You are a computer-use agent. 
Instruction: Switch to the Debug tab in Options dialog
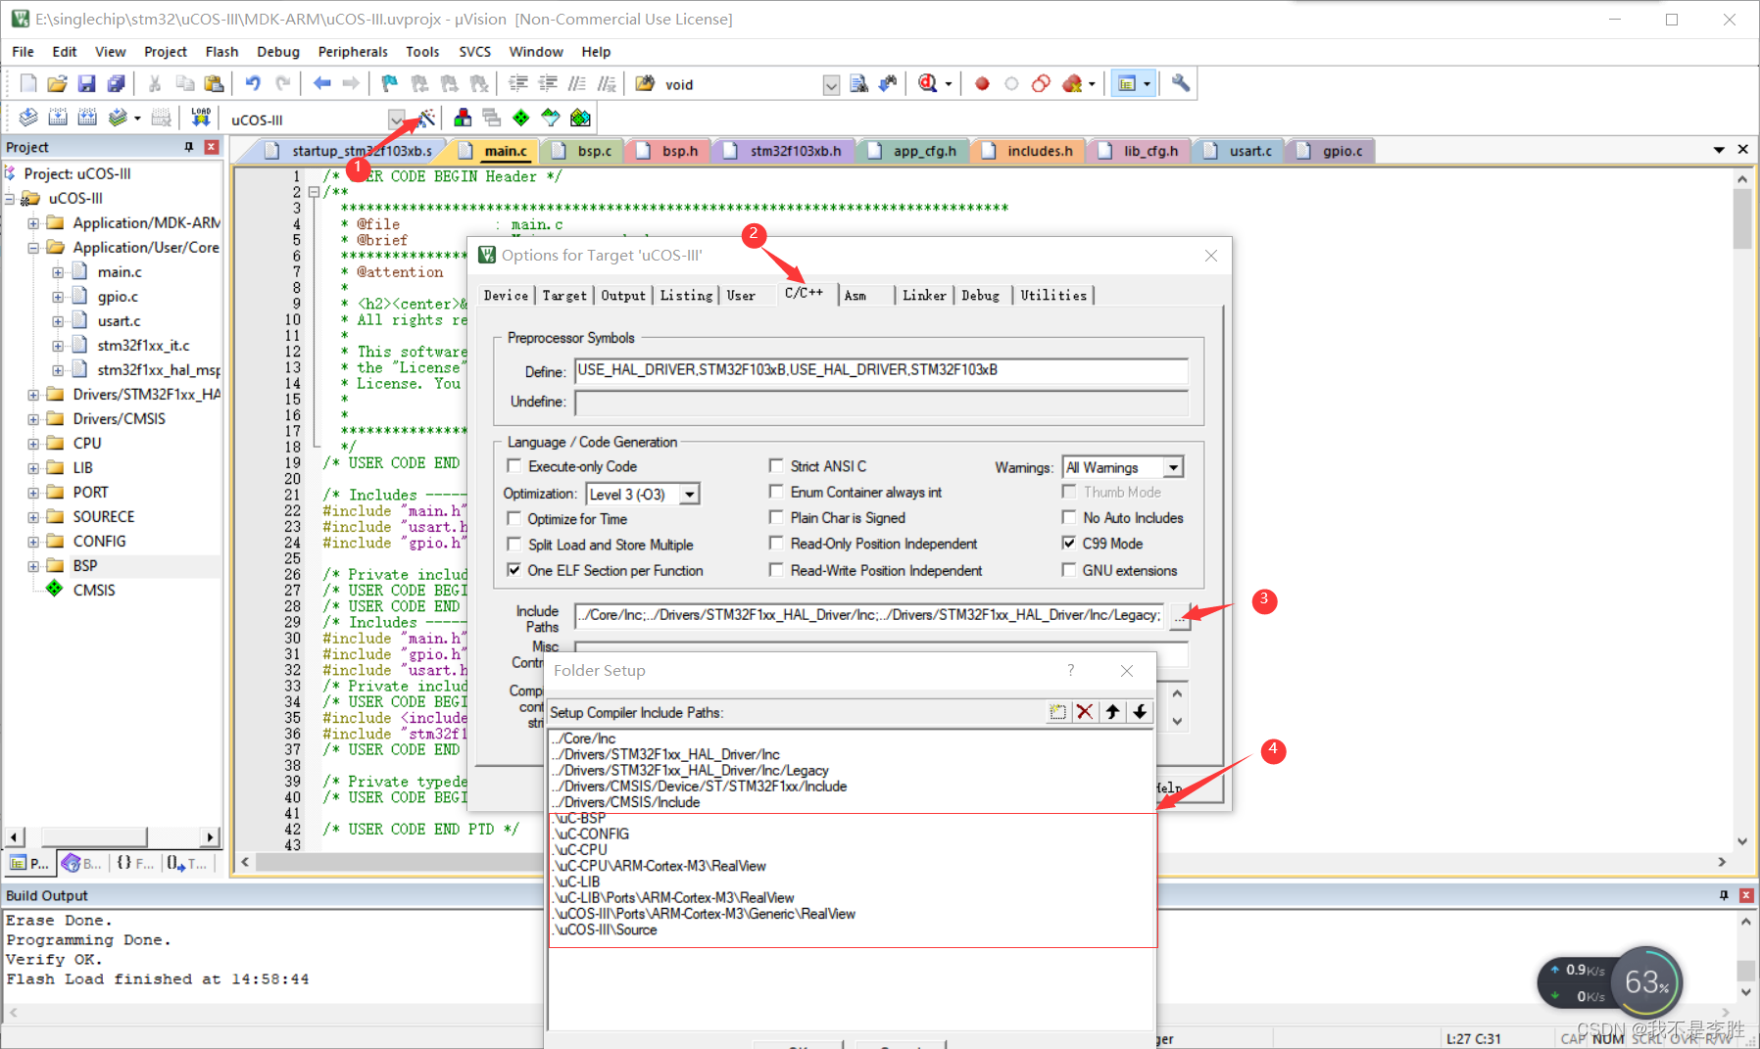point(980,295)
